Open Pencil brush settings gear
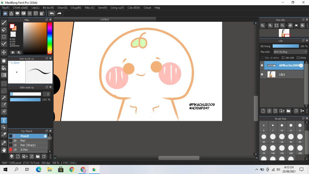Image resolution: width=309 pixels, height=174 pixels. (x=45, y=136)
